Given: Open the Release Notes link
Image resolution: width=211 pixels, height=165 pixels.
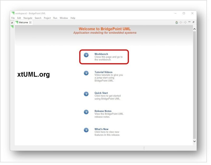Looking at the screenshot, I should [x=103, y=111].
